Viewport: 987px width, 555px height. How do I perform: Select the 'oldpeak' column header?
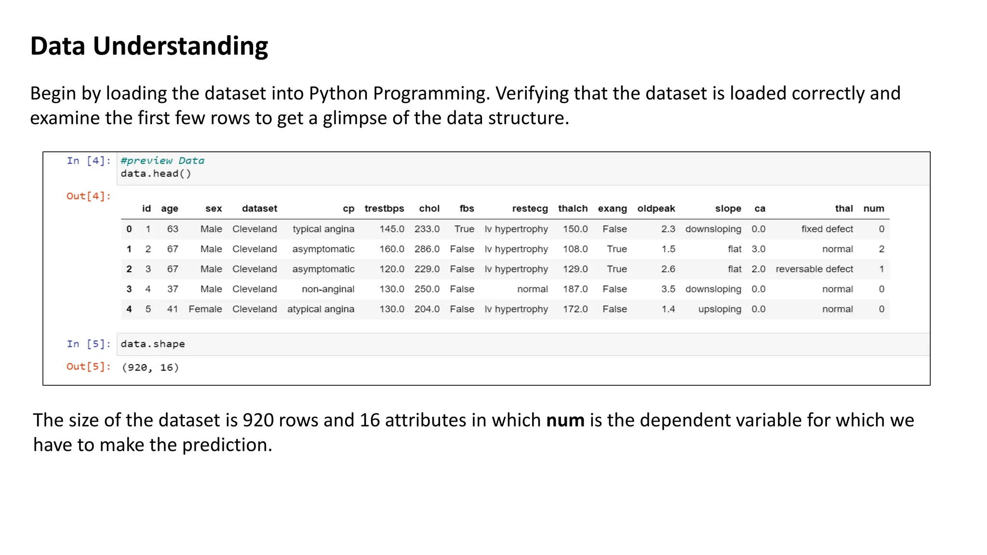[x=656, y=209]
